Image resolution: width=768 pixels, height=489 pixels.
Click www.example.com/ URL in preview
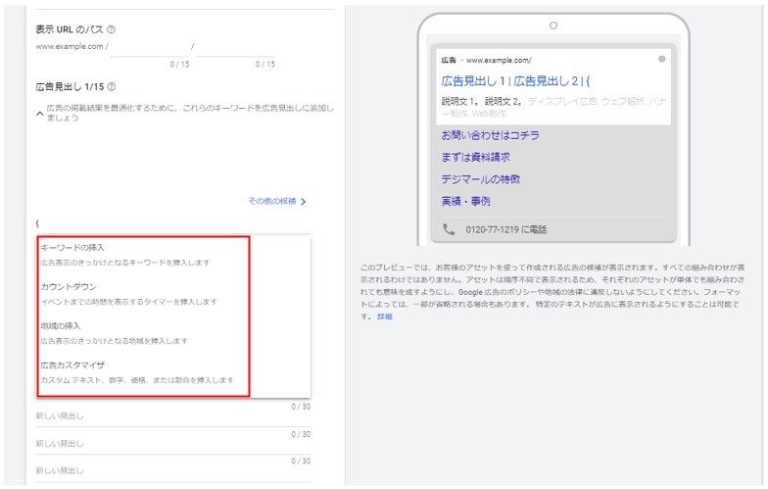pos(499,61)
